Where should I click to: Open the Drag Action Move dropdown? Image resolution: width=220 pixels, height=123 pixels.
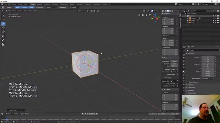point(52,8)
